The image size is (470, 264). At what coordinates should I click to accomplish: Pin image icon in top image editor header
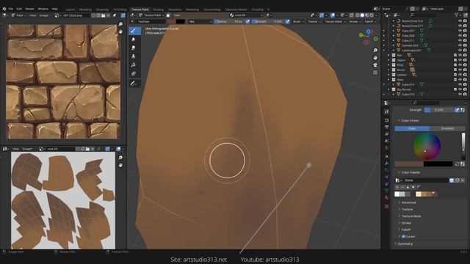(x=115, y=15)
